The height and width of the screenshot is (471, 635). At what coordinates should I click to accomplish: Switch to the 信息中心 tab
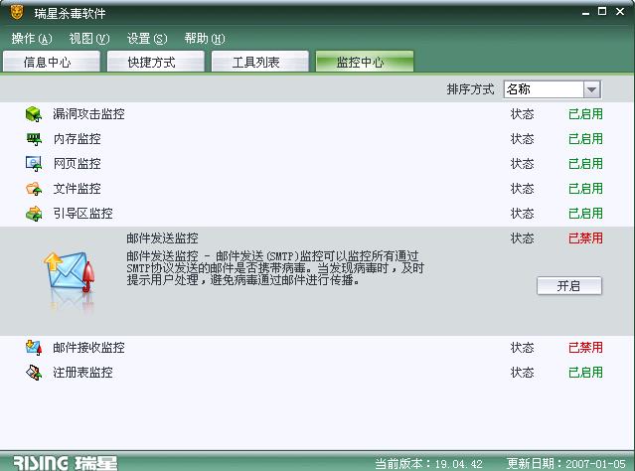pyautogui.click(x=52, y=62)
